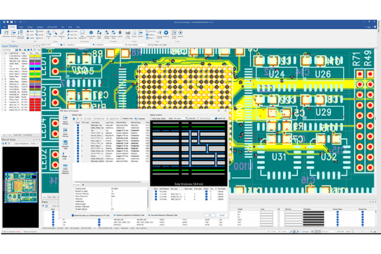Image resolution: width=381 pixels, height=254 pixels.
Task: Switch to the Analysis ribbon tab
Action: [x=40, y=27]
